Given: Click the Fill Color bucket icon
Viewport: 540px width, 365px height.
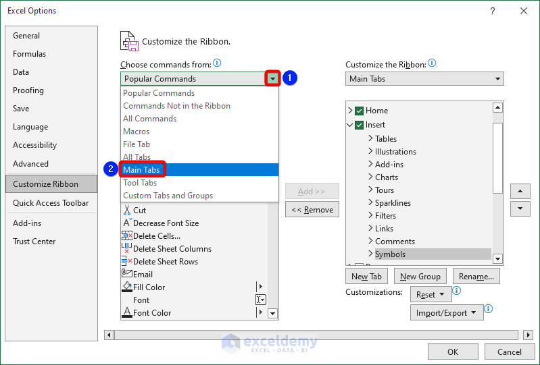Looking at the screenshot, I should click(127, 287).
